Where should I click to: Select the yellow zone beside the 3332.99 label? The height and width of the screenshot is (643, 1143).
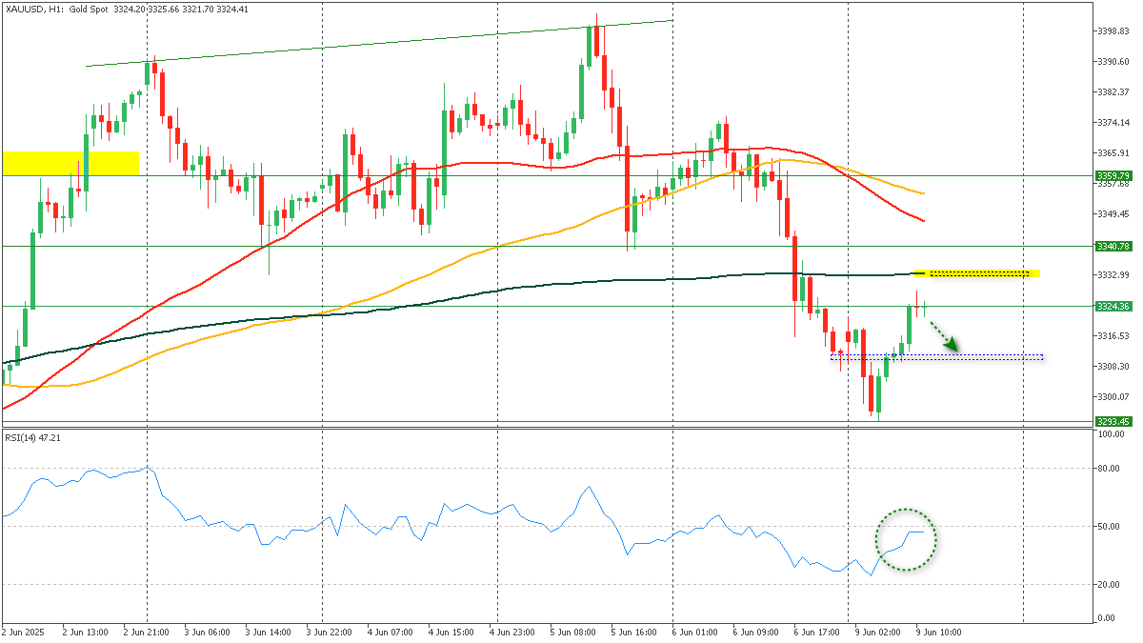point(976,274)
